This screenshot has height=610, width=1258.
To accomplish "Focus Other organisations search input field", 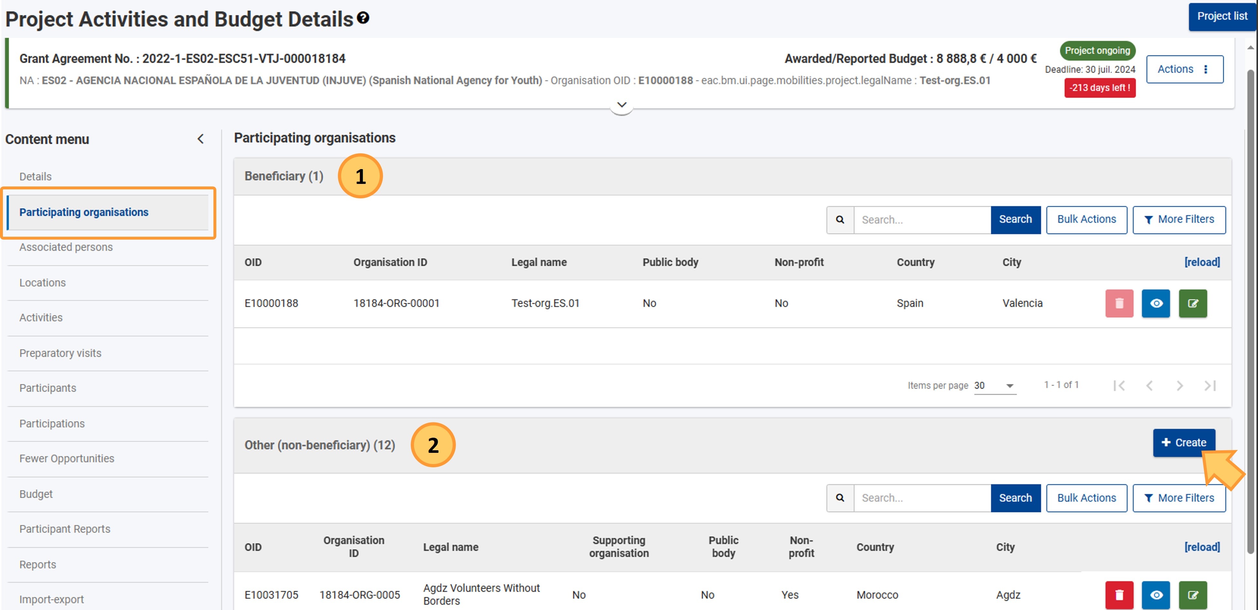I will pyautogui.click(x=922, y=498).
